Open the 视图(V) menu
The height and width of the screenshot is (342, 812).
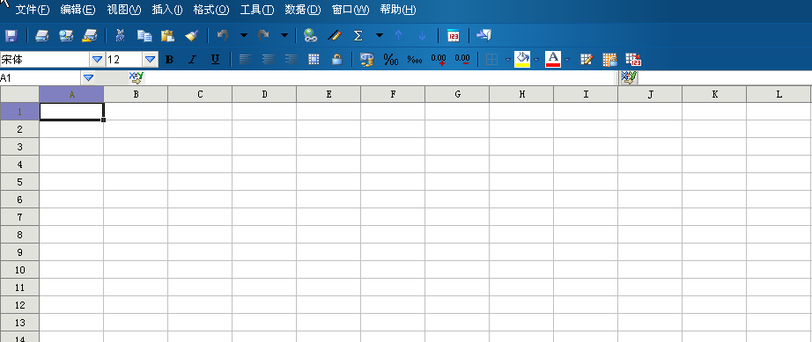tap(124, 10)
